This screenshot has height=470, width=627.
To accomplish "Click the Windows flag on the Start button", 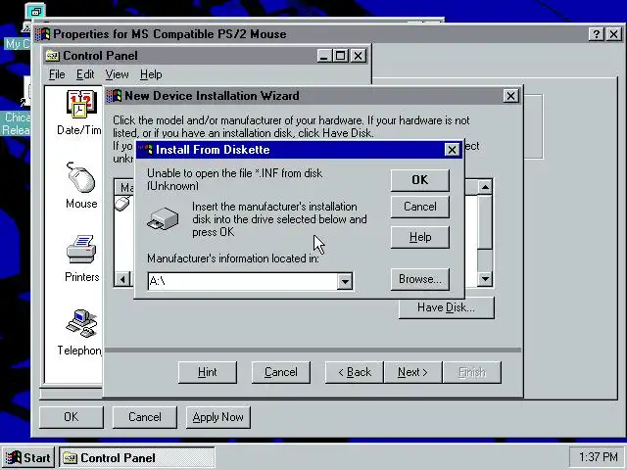I will [13, 457].
